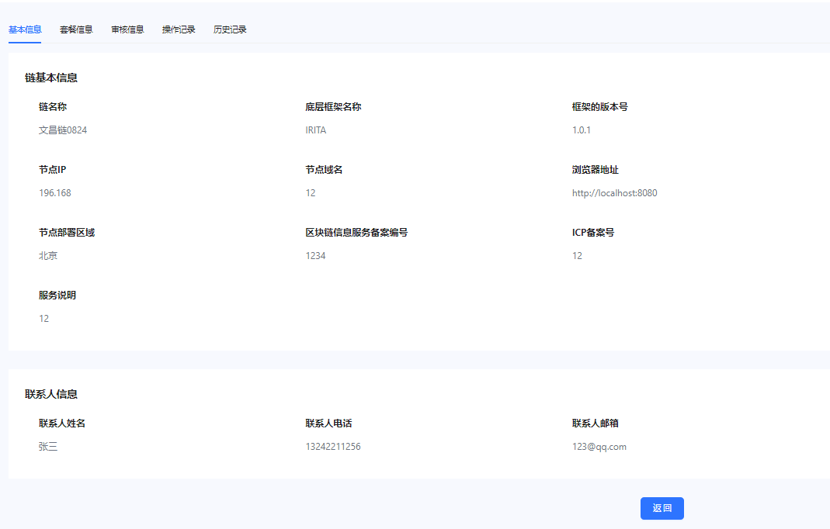
Task: Open the 套餐信息 tab
Action: [x=76, y=29]
